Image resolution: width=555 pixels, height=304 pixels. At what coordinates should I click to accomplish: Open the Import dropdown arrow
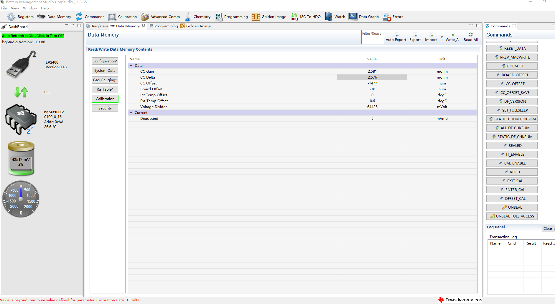point(442,37)
